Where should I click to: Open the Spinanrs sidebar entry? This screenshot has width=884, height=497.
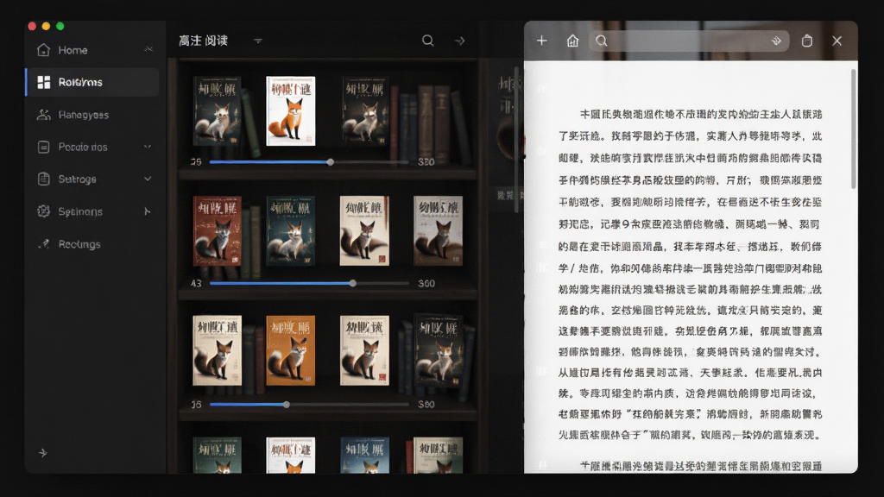[x=92, y=211]
